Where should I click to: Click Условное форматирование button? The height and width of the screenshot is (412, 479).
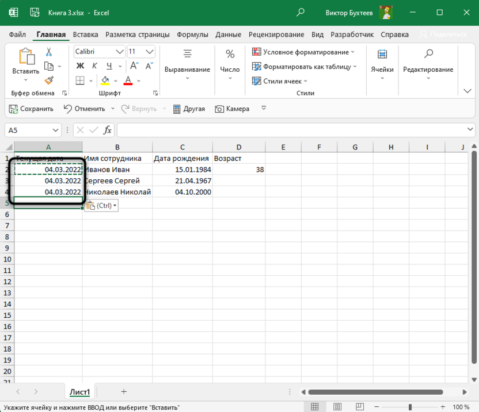point(303,52)
